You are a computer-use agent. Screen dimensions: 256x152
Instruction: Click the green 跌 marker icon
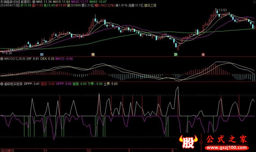tap(176, 54)
